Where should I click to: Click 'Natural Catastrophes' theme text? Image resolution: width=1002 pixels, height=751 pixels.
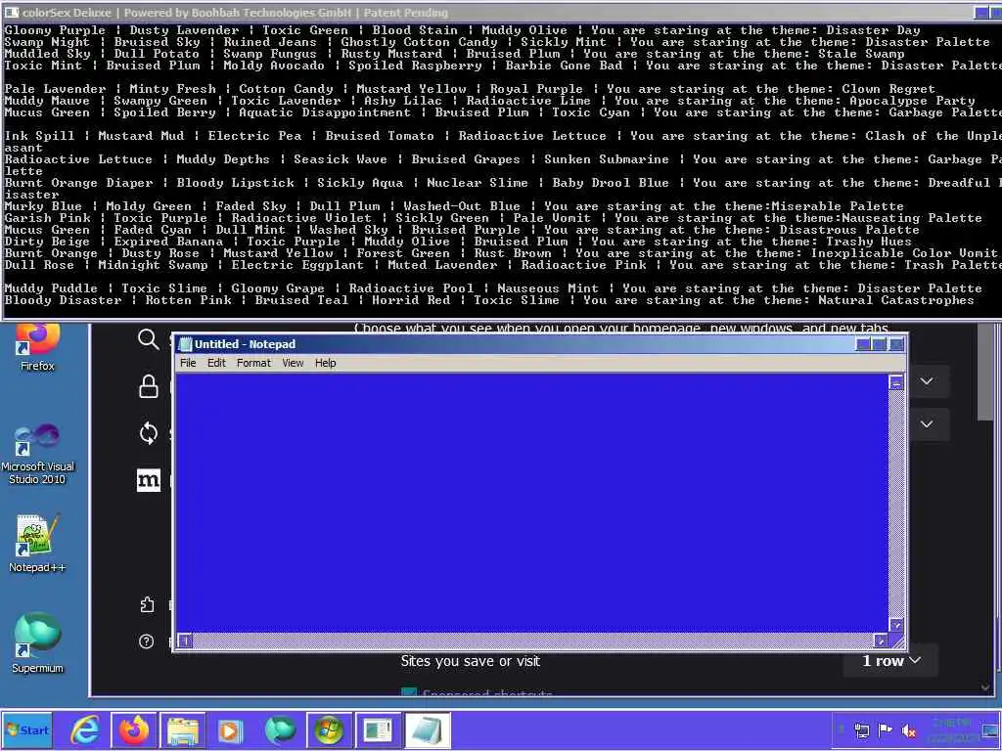tap(896, 300)
